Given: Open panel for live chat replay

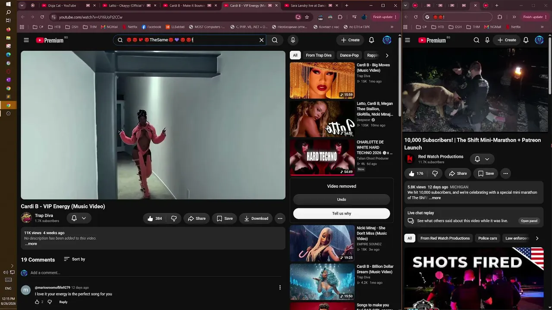Looking at the screenshot, I should coord(529,221).
